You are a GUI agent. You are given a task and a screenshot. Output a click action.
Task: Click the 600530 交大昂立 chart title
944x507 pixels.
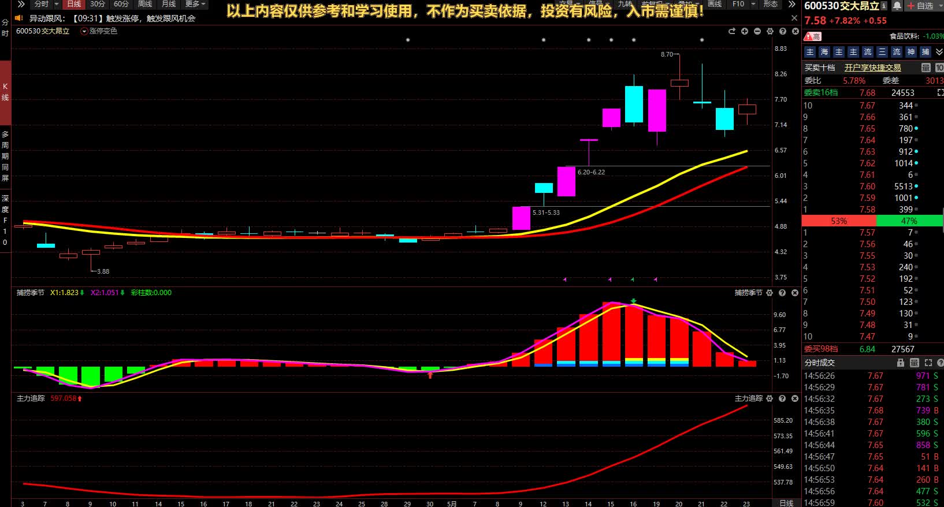click(x=42, y=31)
